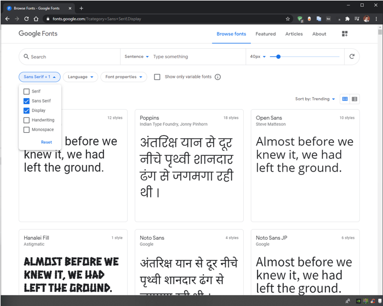The height and width of the screenshot is (306, 383).
Task: Click Reset in the categories menu
Action: 47,142
